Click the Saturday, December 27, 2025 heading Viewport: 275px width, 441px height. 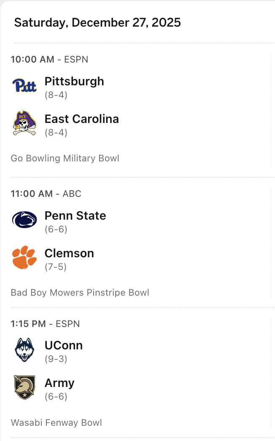pos(97,22)
